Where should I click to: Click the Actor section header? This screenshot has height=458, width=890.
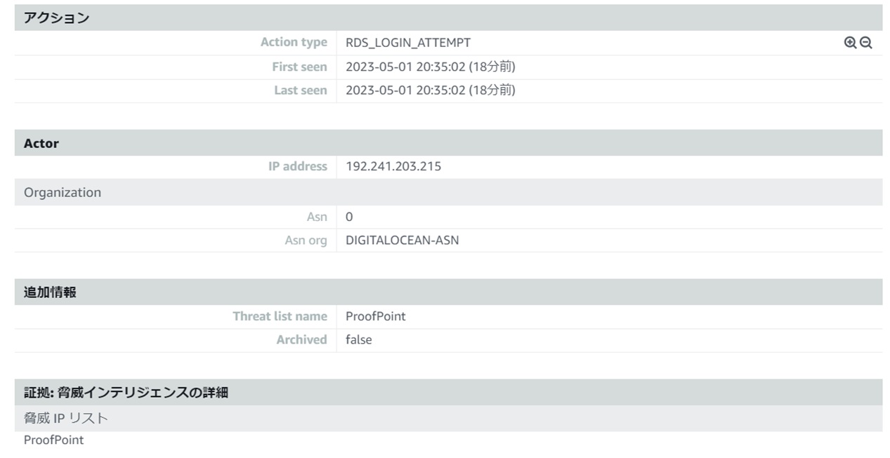click(448, 142)
